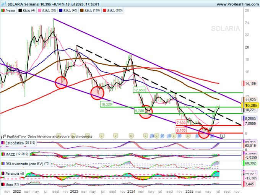
Task: Open SMA (20) indicator settings
Action: coord(47,11)
